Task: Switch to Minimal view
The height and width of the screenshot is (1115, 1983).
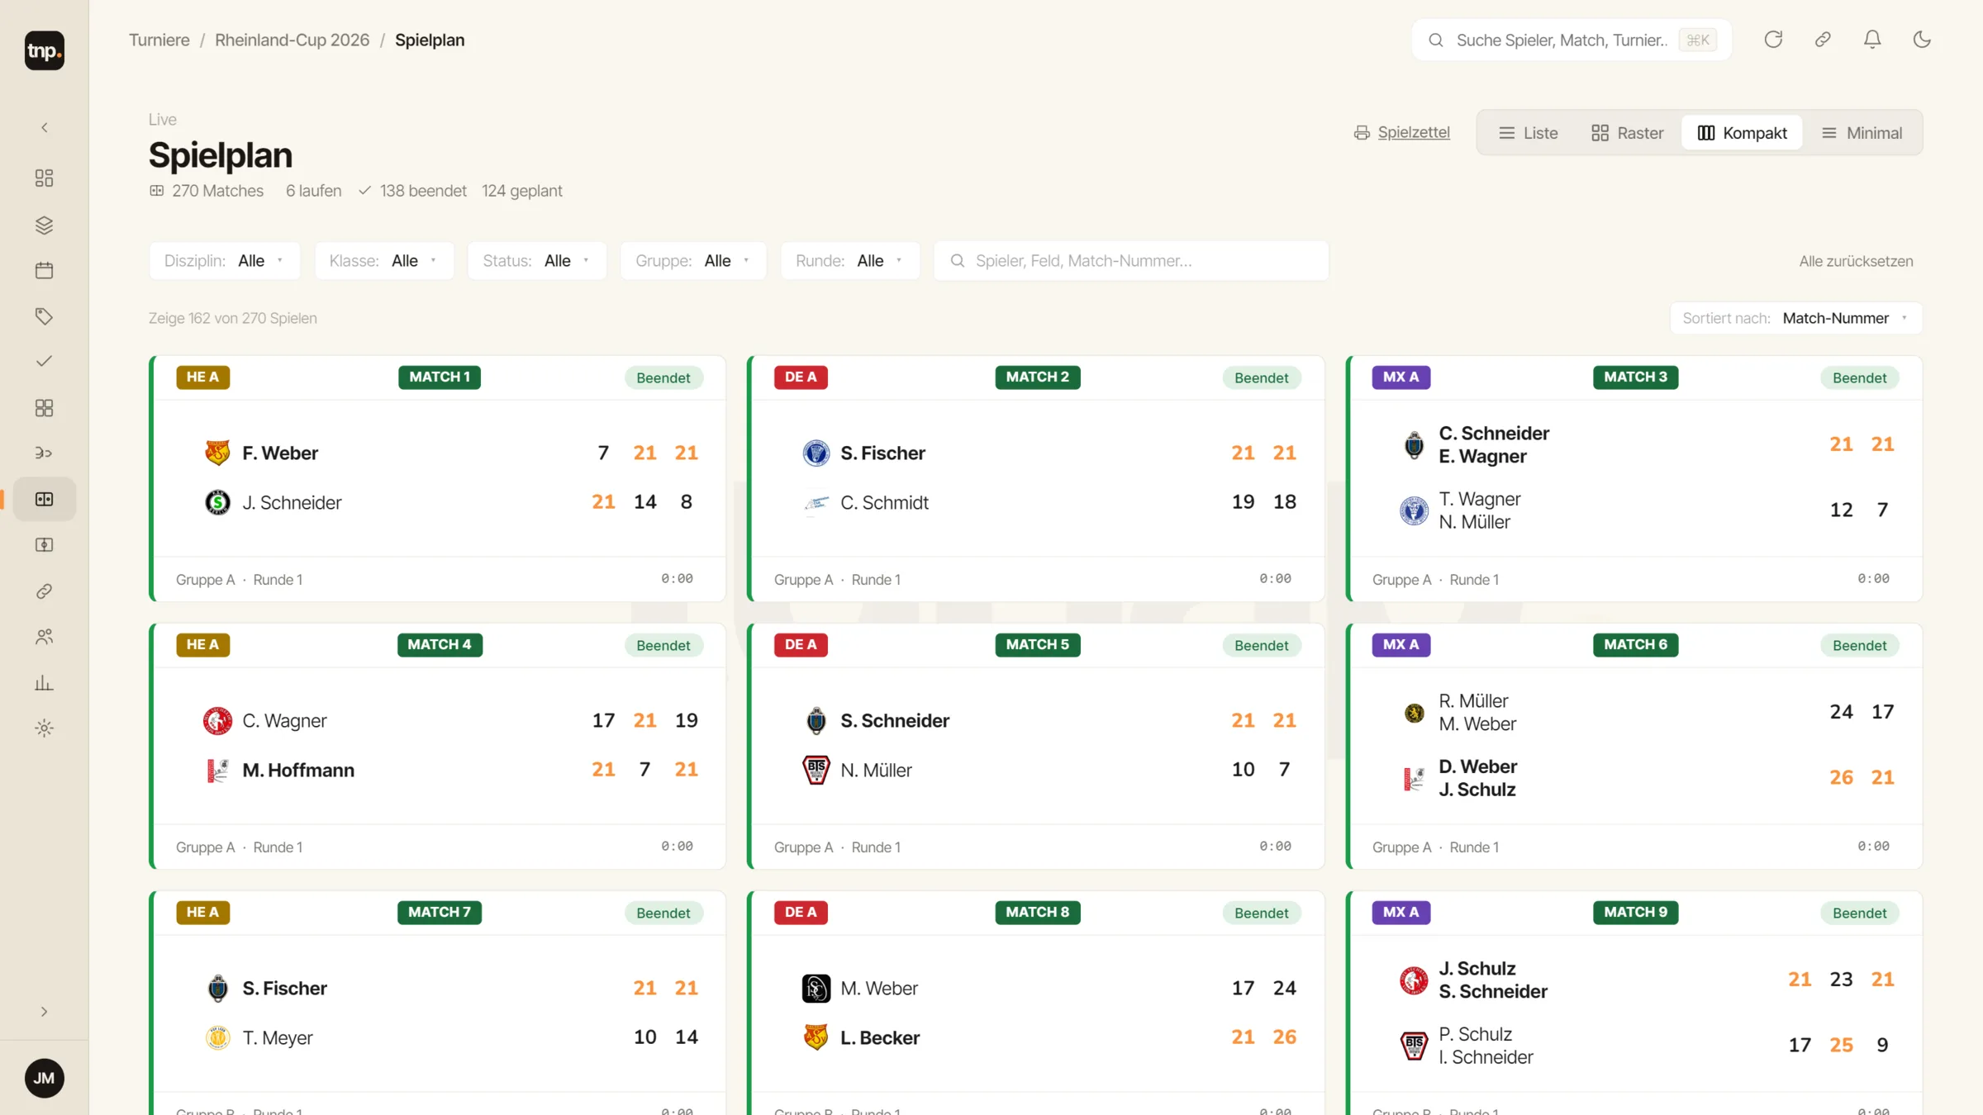Action: pyautogui.click(x=1862, y=133)
